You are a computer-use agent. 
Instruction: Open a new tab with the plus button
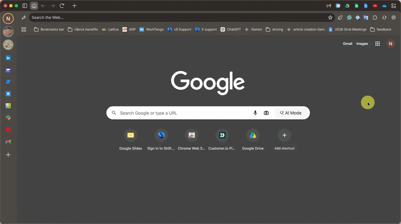(x=74, y=6)
